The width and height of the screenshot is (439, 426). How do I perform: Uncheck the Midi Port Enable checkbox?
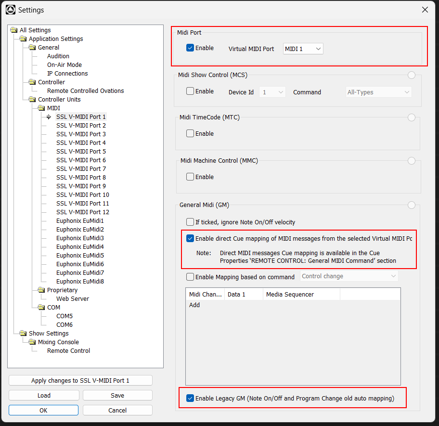coord(190,48)
